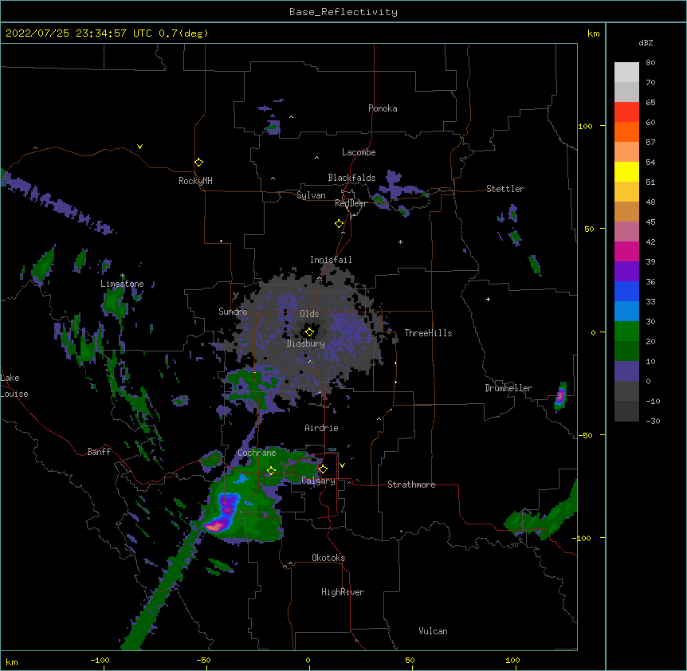The width and height of the screenshot is (687, 671).
Task: Click the white asterisk marker above Limestone
Action: tap(123, 276)
